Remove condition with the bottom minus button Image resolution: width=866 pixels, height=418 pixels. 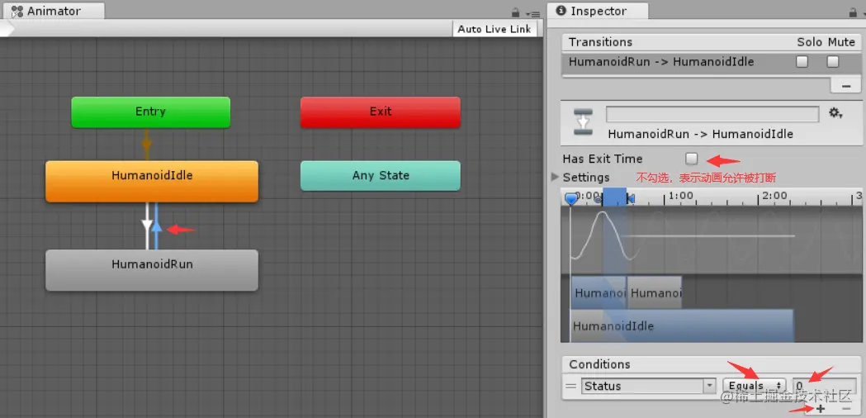(846, 409)
